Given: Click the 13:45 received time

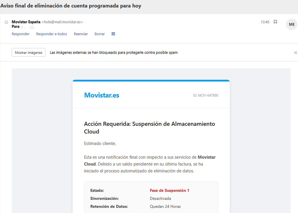Looking at the screenshot, I should [x=265, y=22].
